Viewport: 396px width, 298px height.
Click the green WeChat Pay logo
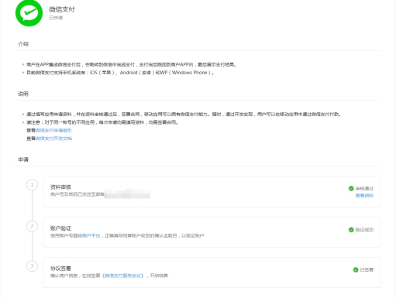point(29,12)
